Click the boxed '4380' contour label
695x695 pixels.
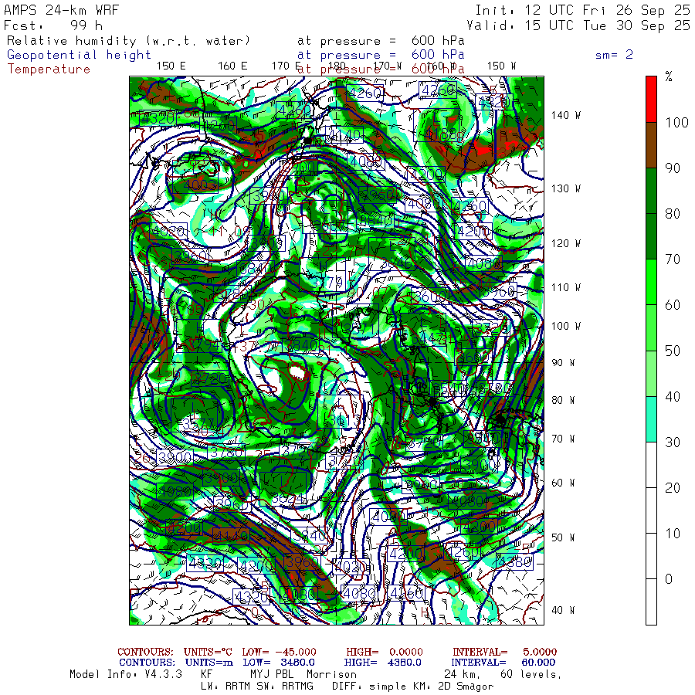(514, 562)
